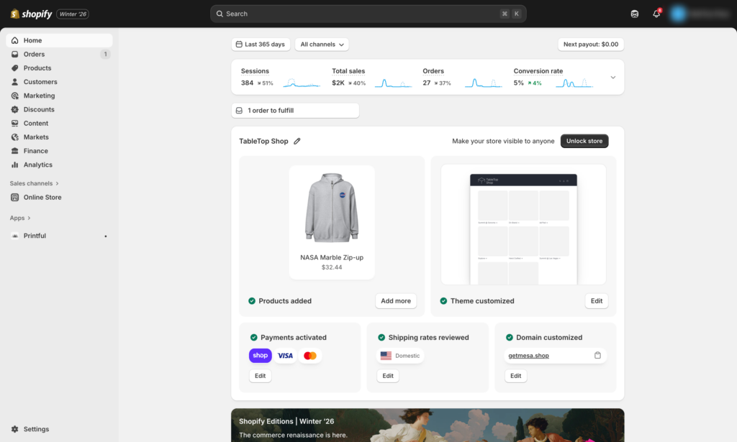Open the Shopify Editions Winter '26 banner
Screen dimensions: 737x442
(x=428, y=425)
